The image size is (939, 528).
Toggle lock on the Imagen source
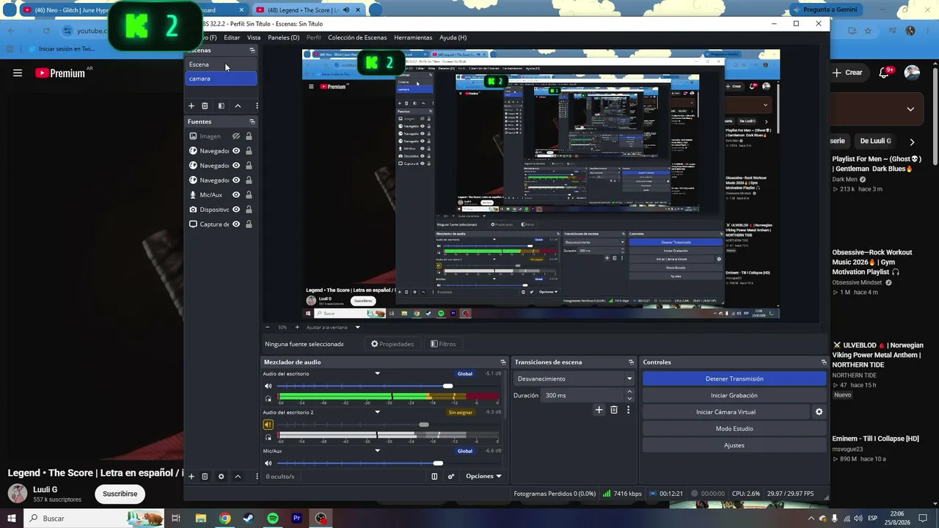(x=249, y=136)
